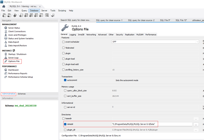Click browse button next to datadir
This screenshot has width=204, height=140.
196,124
